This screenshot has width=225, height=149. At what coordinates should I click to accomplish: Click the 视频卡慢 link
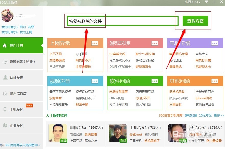(82, 105)
